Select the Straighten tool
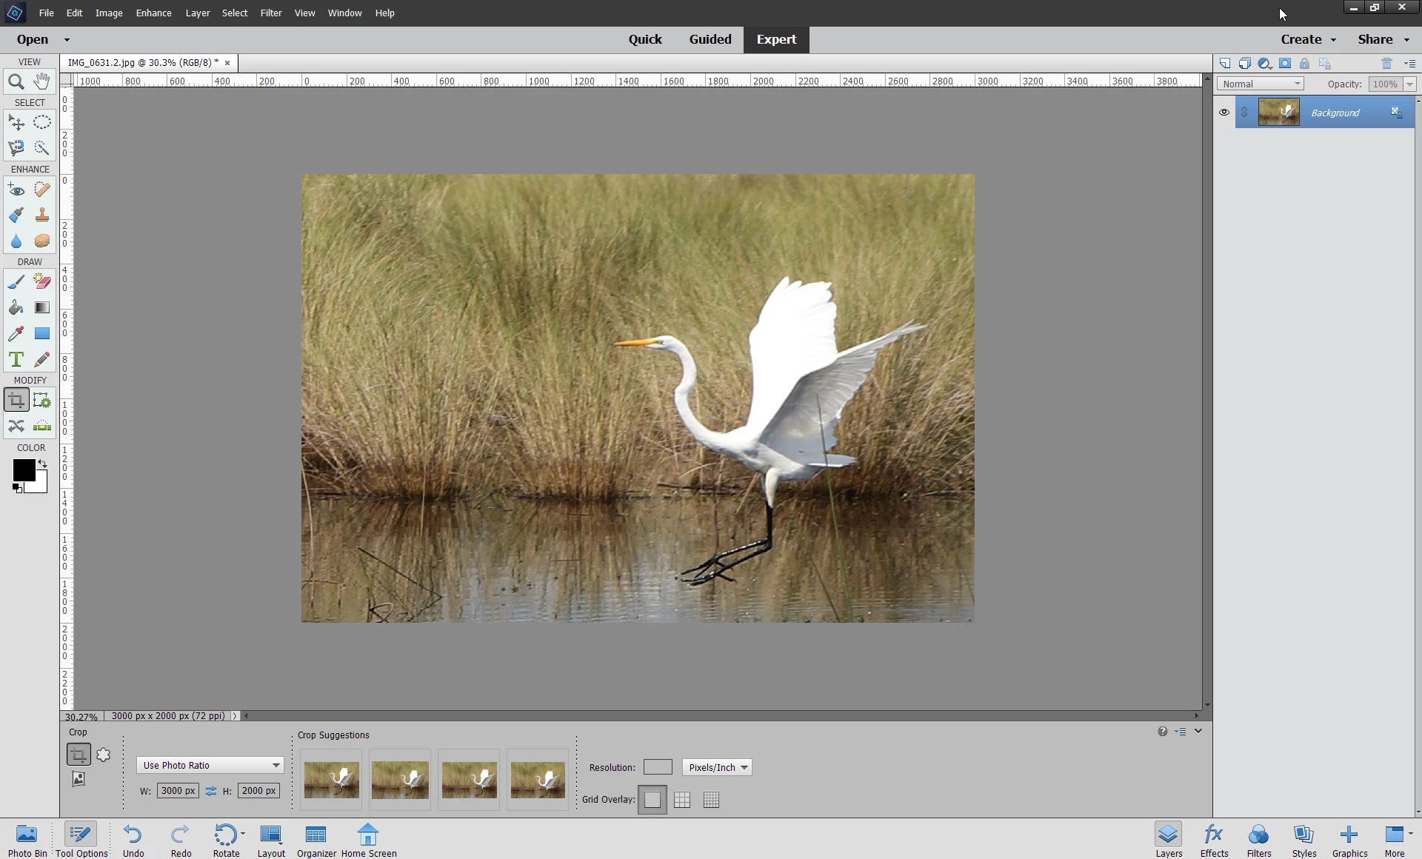Viewport: 1422px width, 859px height. [42, 426]
